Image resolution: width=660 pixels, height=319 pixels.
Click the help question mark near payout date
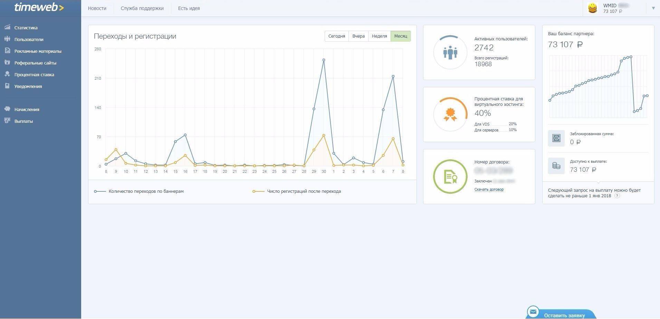[x=617, y=196]
